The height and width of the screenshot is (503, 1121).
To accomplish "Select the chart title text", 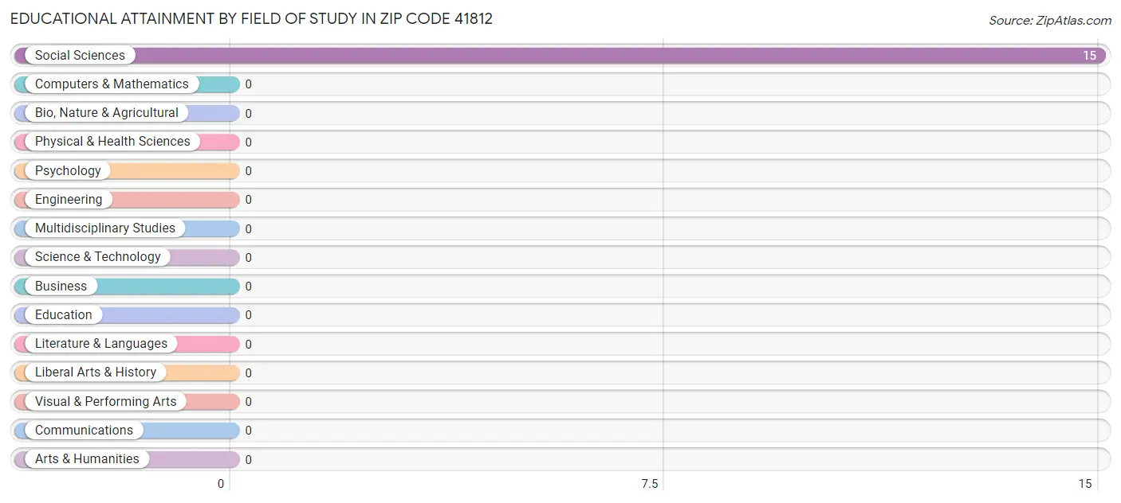I will coord(251,18).
